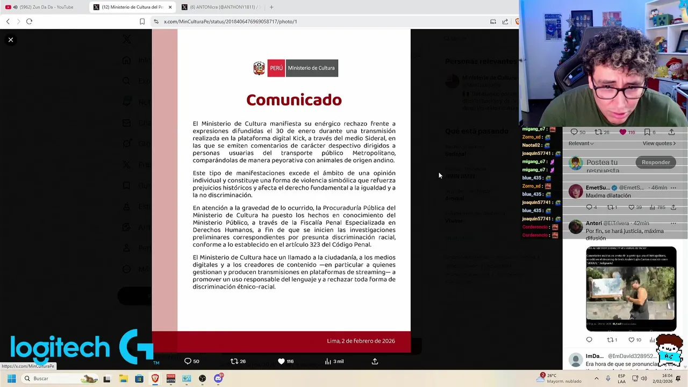Open File Explorer from taskbar
Screen dimensions: 688x387
point(123,378)
